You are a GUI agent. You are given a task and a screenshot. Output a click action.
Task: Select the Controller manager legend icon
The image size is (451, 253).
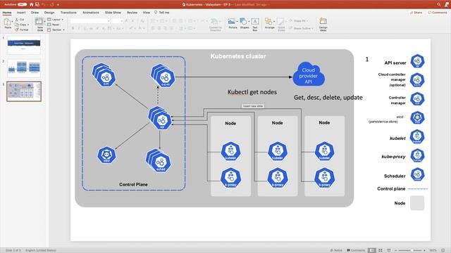(417, 99)
